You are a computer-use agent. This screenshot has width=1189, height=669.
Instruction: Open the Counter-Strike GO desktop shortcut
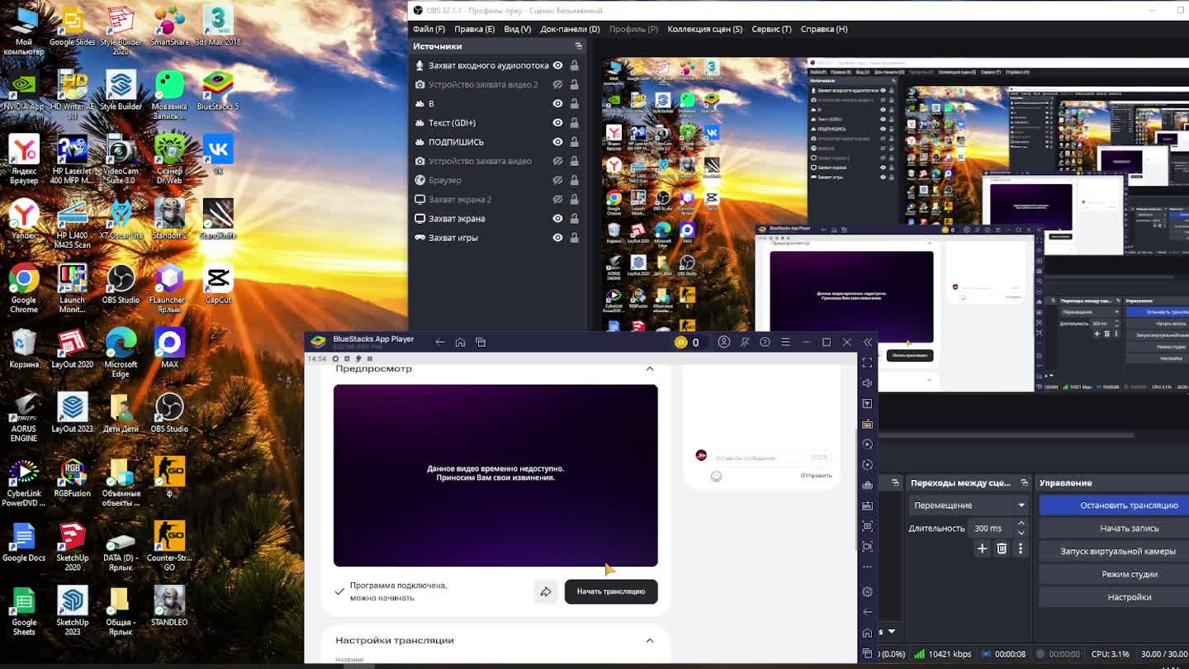[169, 547]
